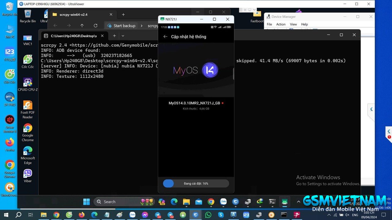Click Explorer's forward navigation arrow
This screenshot has height=220, width=392.
click(x=69, y=26)
